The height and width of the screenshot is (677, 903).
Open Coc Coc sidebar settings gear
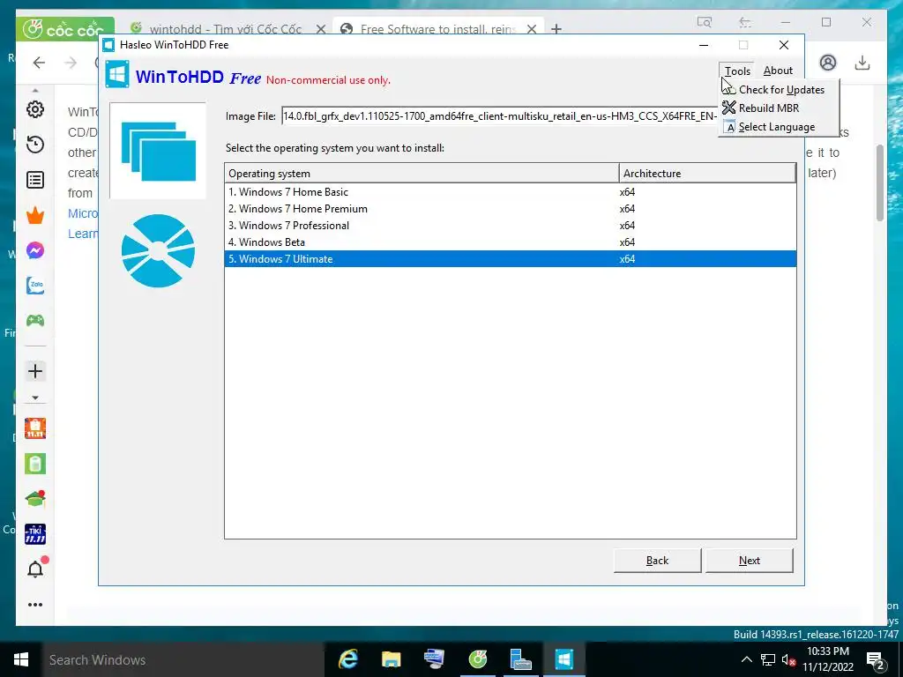click(x=35, y=108)
